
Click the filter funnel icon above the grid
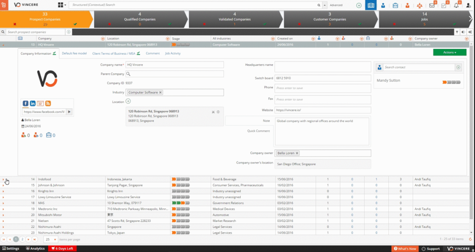457,32
